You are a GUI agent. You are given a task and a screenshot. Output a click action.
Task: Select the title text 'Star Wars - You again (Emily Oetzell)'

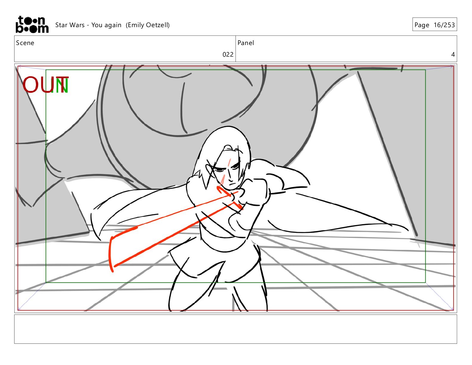[112, 25]
